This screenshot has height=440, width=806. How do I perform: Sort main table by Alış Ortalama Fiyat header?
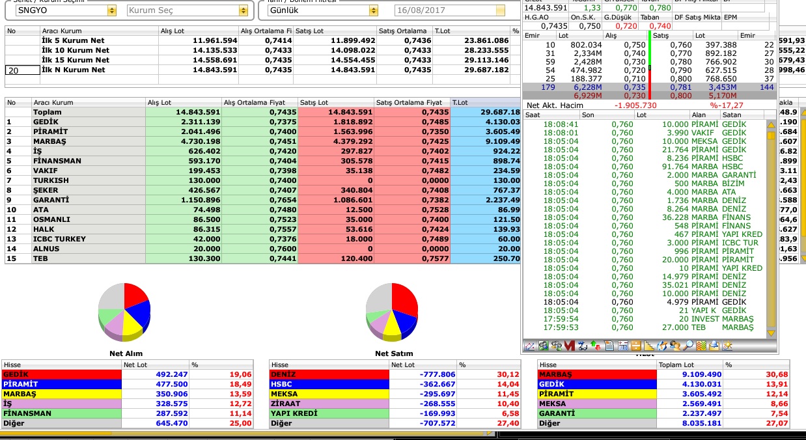tap(260, 102)
